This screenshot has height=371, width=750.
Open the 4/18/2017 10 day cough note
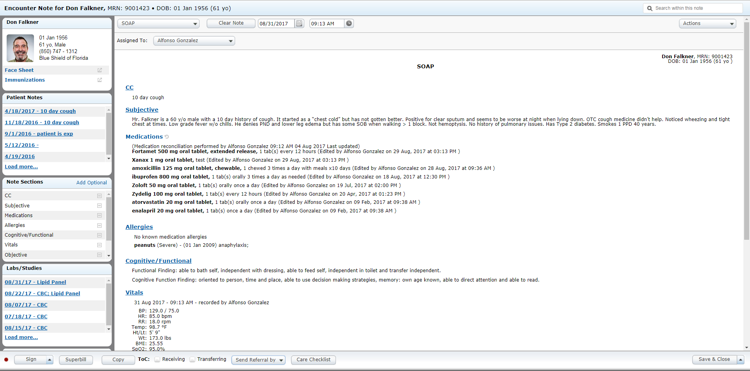tap(40, 111)
